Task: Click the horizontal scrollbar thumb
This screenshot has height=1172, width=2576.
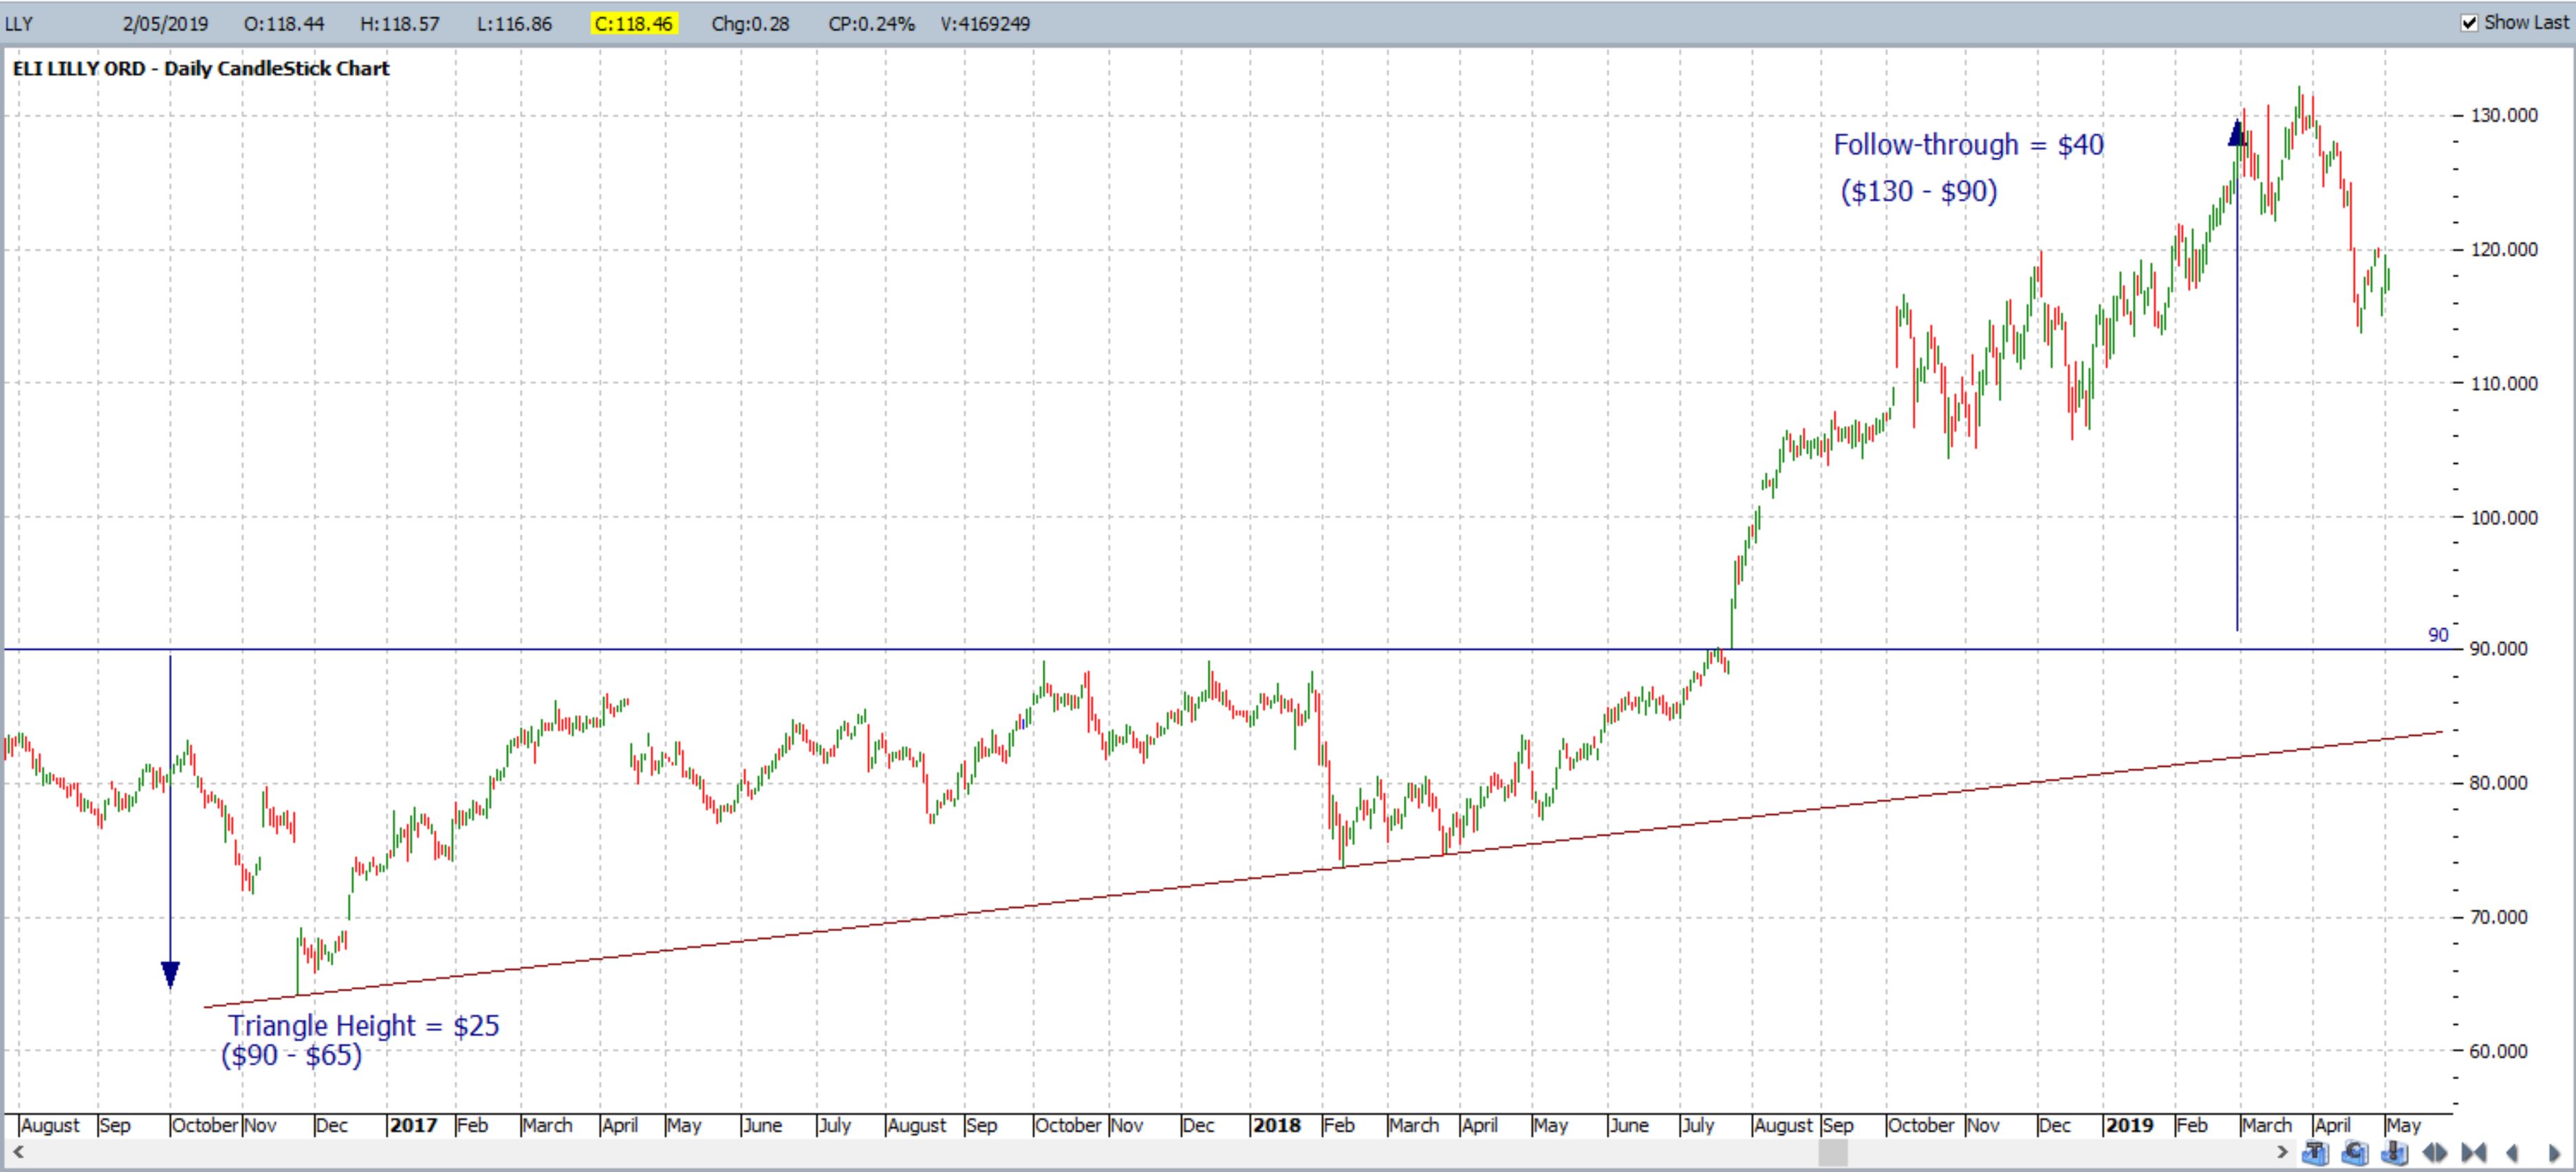Action: pos(1833,1153)
